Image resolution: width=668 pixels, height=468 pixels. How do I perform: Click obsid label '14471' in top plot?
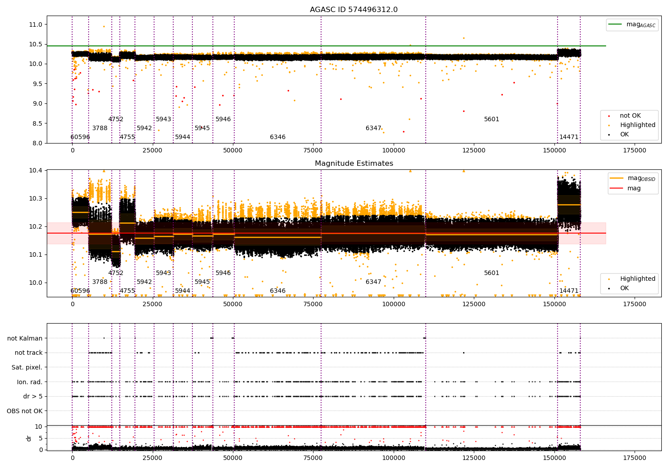point(569,137)
